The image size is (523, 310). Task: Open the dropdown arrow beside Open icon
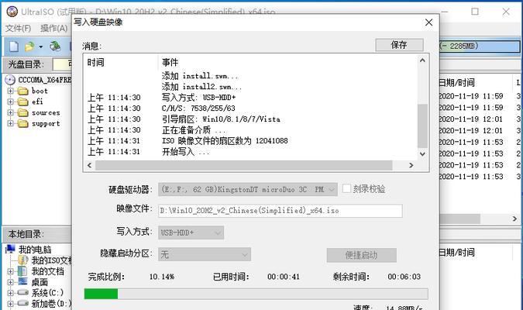(41, 46)
